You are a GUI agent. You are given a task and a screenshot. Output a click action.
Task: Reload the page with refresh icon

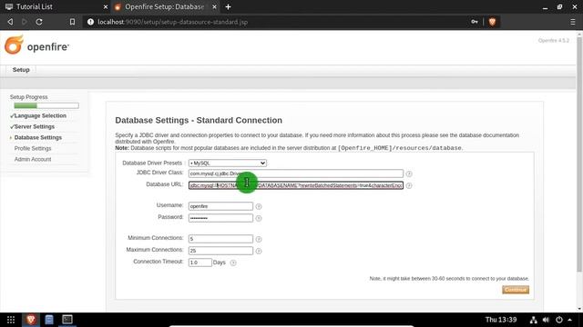tap(39, 22)
